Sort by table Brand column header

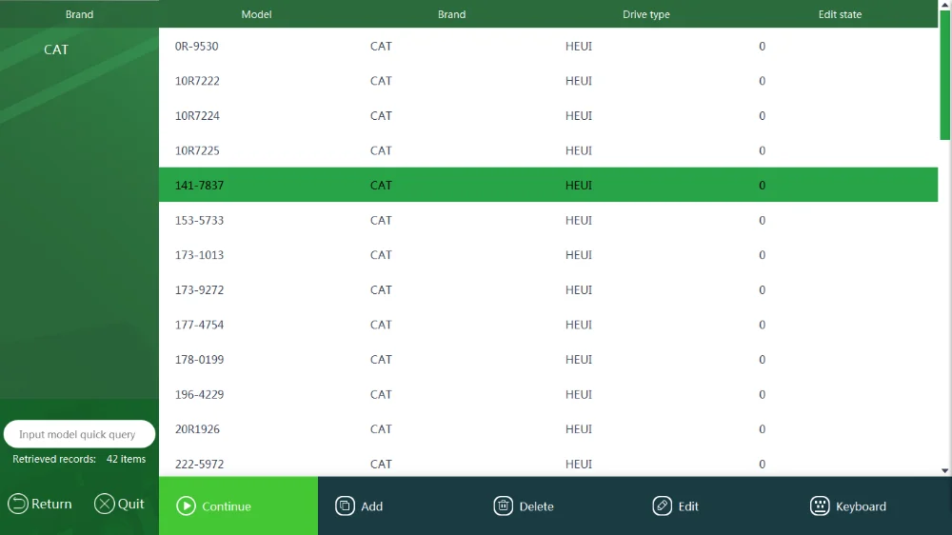tap(451, 14)
